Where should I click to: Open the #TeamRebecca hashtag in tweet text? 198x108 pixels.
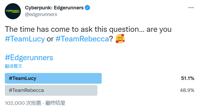pos(82,39)
